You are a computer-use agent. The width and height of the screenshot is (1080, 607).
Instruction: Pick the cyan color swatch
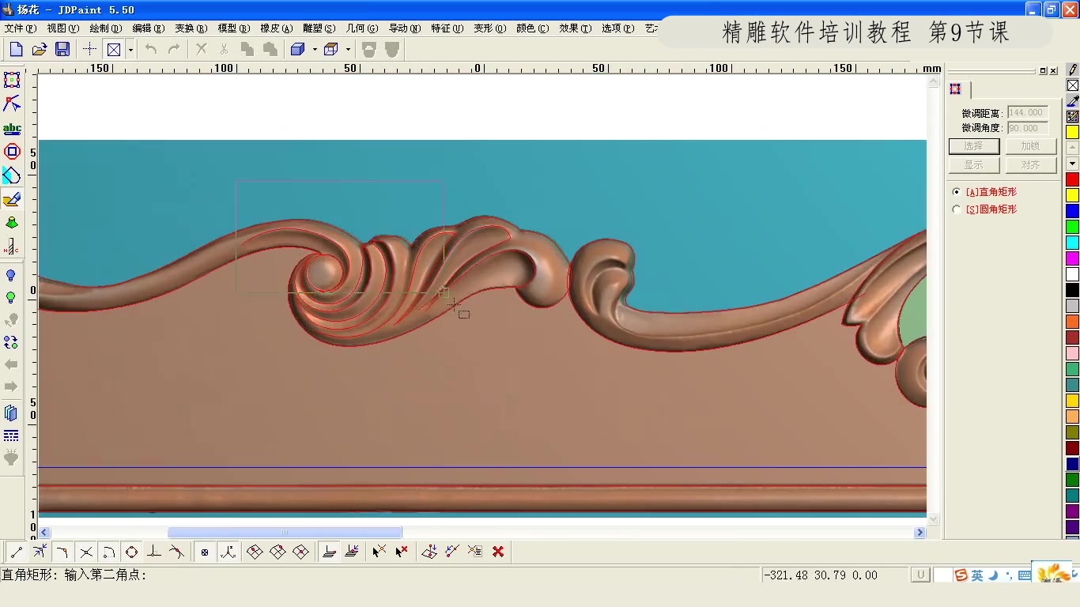coord(1073,243)
